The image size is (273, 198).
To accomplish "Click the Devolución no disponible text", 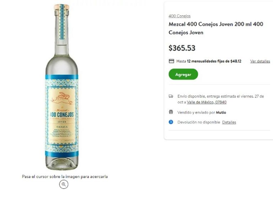I will point(198,122).
